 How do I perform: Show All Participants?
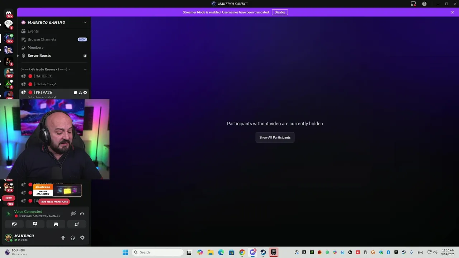[275, 138]
